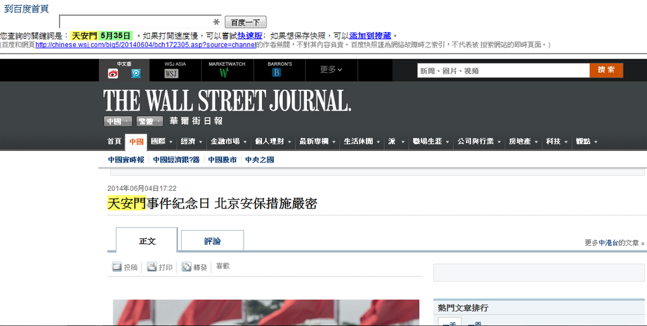Click the 熱門文章排行 heading
The width and height of the screenshot is (647, 326).
(463, 308)
